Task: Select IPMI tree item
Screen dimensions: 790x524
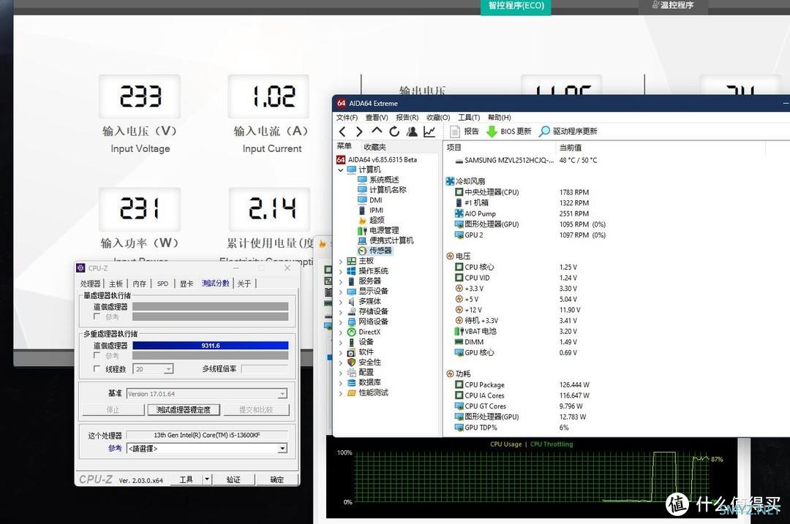Action: coord(371,210)
